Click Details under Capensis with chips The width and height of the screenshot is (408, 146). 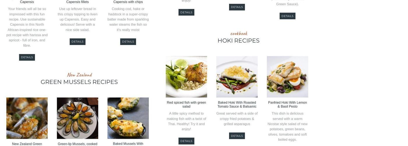tap(128, 42)
